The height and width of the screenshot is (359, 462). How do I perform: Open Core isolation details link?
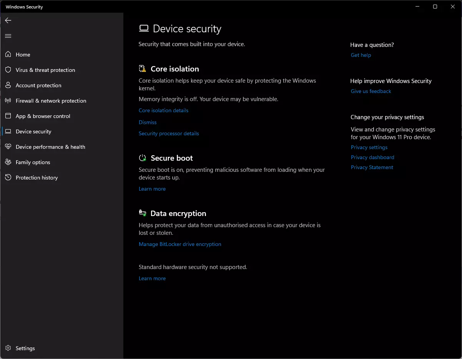(163, 110)
